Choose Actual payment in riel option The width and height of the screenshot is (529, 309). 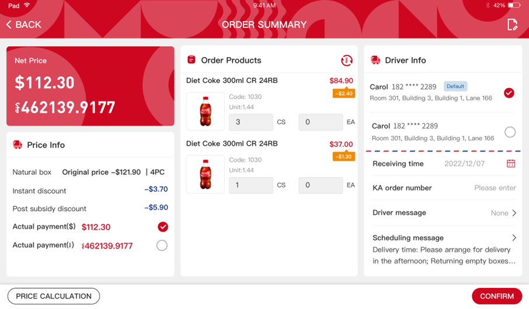162,245
